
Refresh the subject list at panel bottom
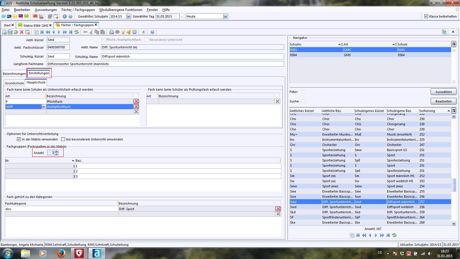(394, 235)
